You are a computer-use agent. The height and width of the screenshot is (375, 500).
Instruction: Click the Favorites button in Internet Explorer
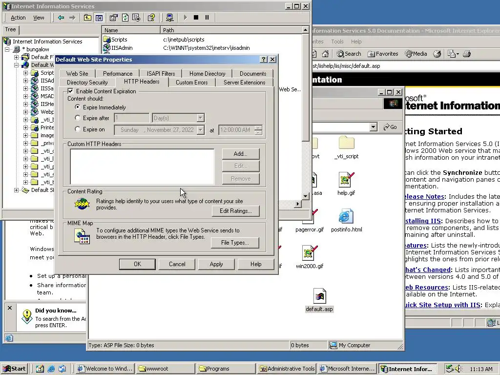[x=383, y=54]
